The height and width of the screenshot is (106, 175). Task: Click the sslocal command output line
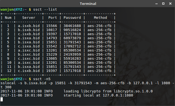coord(87,85)
